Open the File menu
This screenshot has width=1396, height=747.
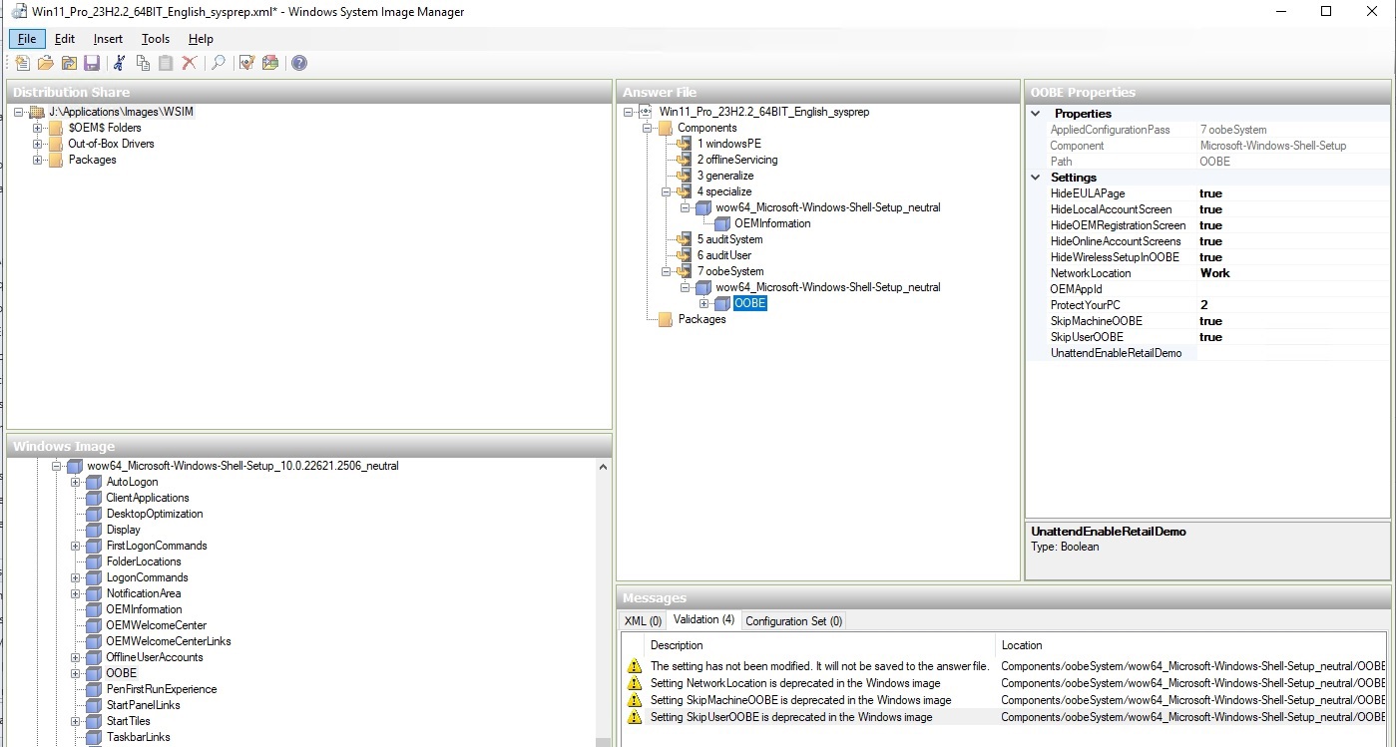click(x=27, y=39)
